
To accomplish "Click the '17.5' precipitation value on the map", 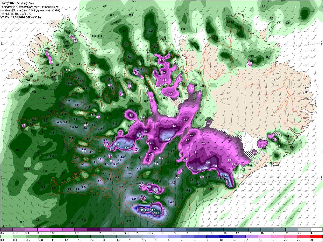I will pos(143,210).
